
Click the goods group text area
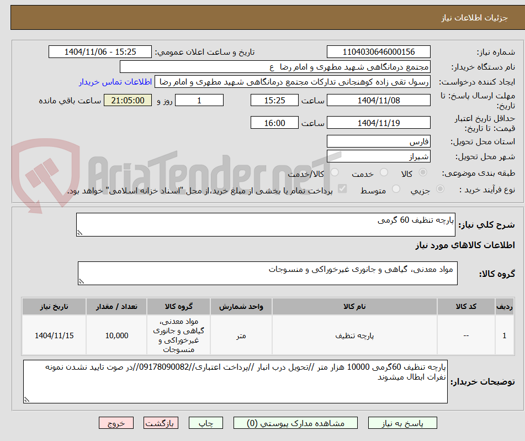[268, 273]
